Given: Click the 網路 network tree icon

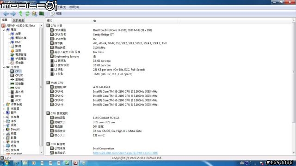Looking at the screenshot, I should [8, 125].
